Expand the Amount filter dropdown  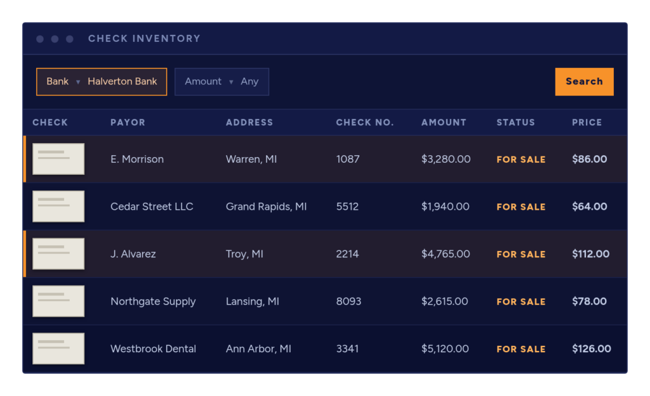222,82
